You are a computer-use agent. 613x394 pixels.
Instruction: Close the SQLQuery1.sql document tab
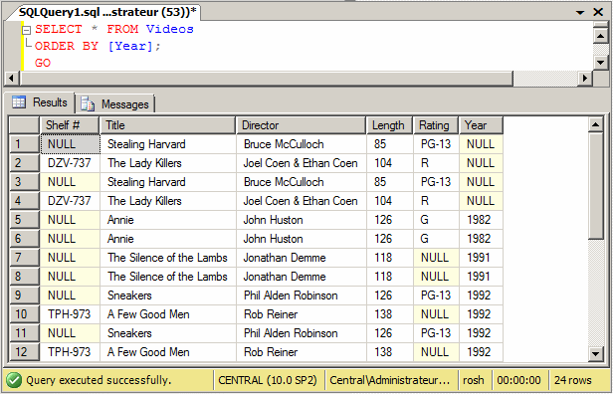click(598, 13)
